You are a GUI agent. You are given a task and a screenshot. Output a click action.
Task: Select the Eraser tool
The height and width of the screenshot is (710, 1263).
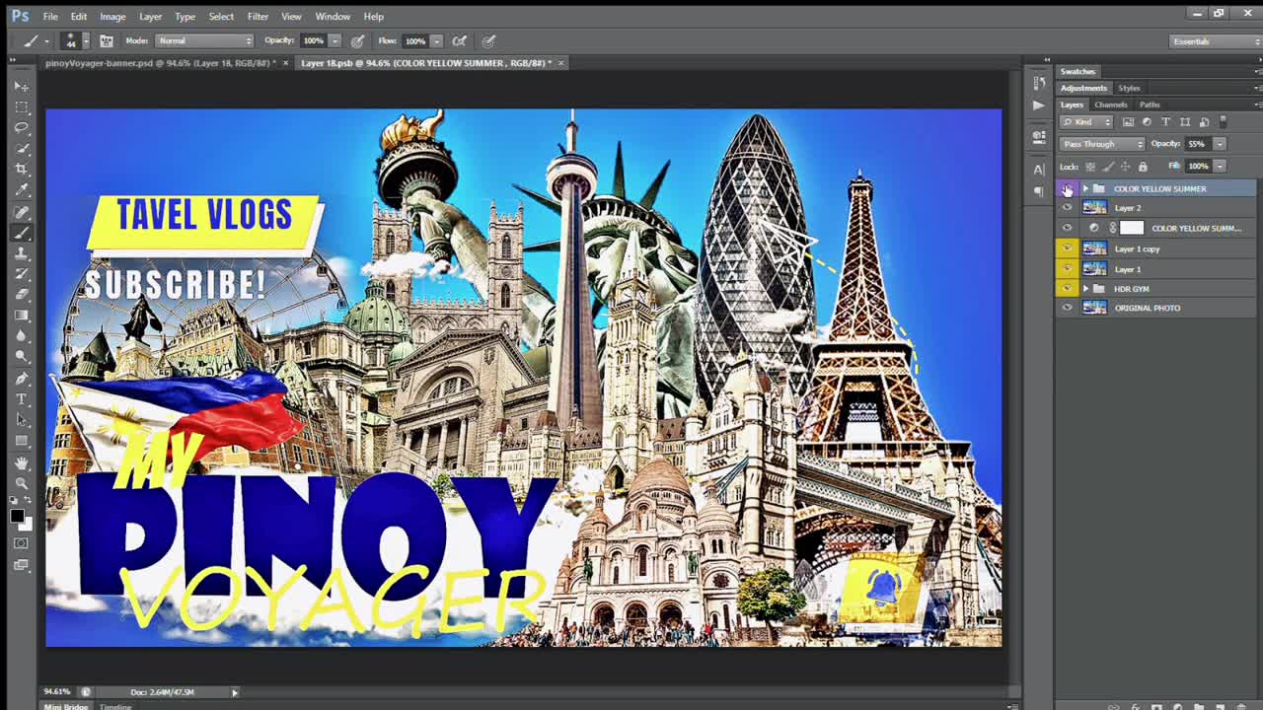click(x=22, y=294)
